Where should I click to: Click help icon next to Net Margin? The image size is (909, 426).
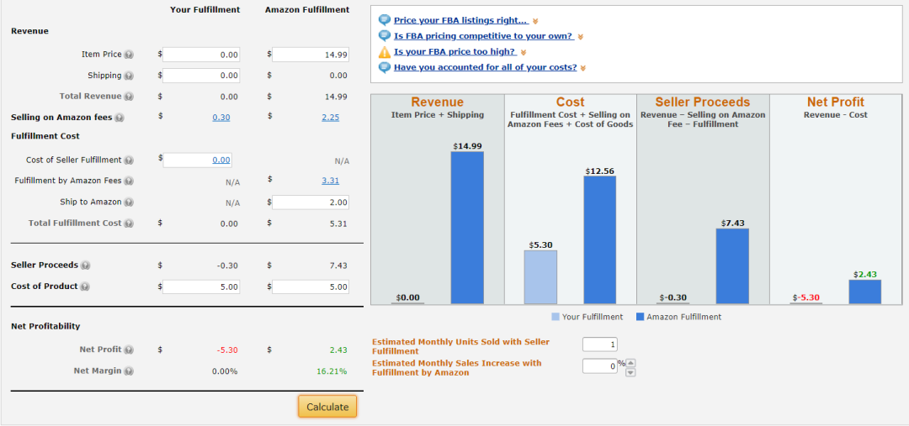pos(129,371)
